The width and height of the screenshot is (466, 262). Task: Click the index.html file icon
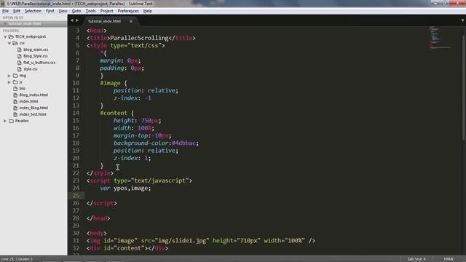[15, 102]
